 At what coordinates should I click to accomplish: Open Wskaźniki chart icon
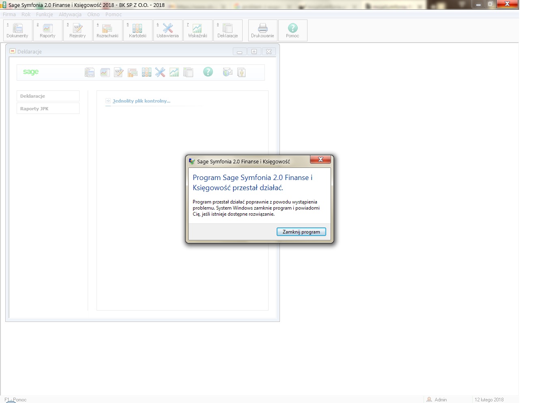[x=198, y=30]
